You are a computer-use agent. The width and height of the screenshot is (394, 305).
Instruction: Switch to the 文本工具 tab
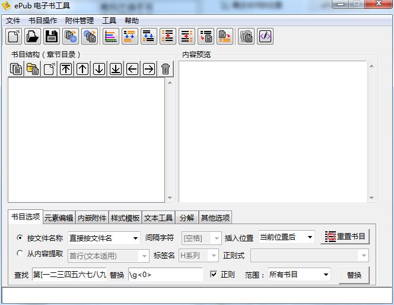tap(158, 218)
